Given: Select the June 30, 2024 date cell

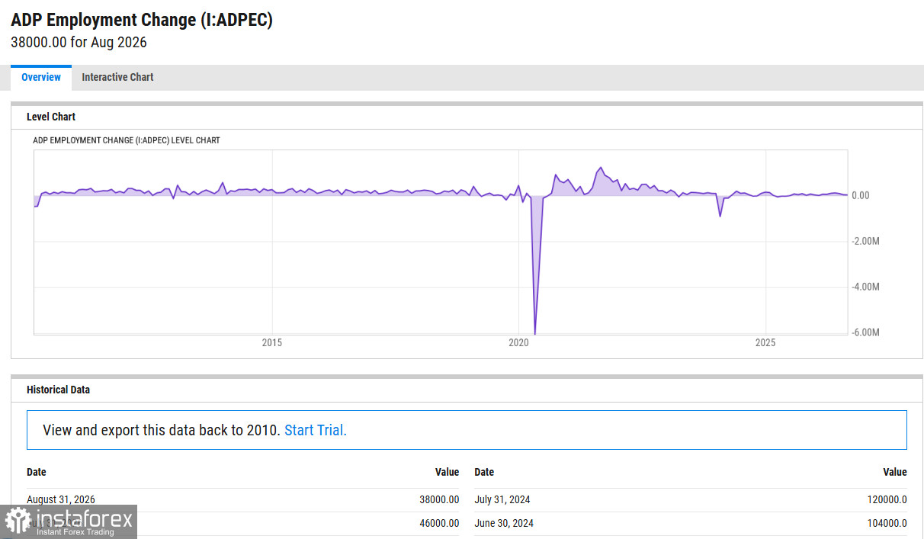Looking at the screenshot, I should (504, 523).
